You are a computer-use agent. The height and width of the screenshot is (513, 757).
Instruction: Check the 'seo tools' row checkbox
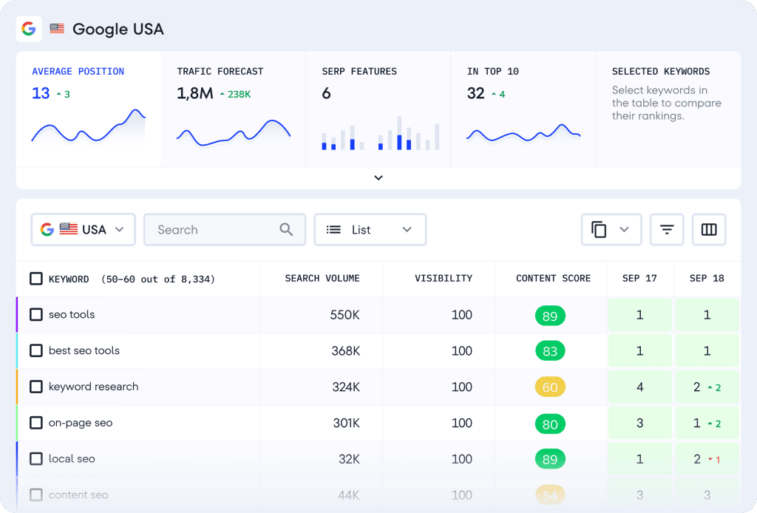(36, 315)
